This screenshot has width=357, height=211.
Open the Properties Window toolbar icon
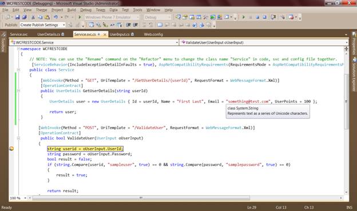185,17
